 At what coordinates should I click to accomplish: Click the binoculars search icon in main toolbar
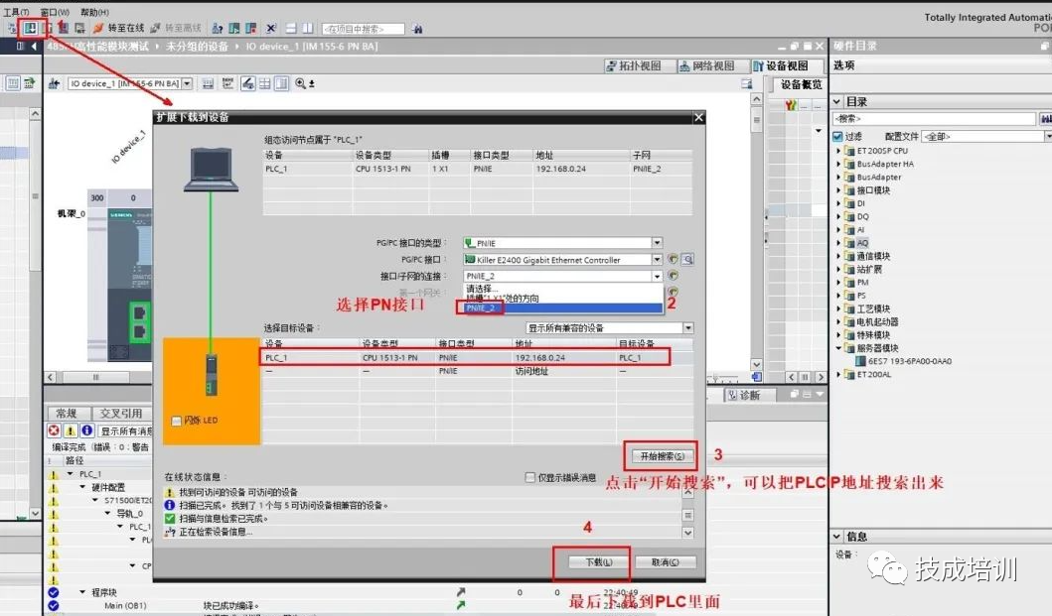point(417,29)
